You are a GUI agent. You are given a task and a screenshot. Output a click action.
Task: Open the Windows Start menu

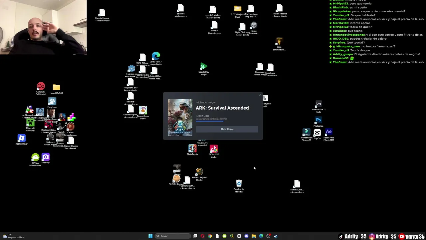pyautogui.click(x=150, y=236)
